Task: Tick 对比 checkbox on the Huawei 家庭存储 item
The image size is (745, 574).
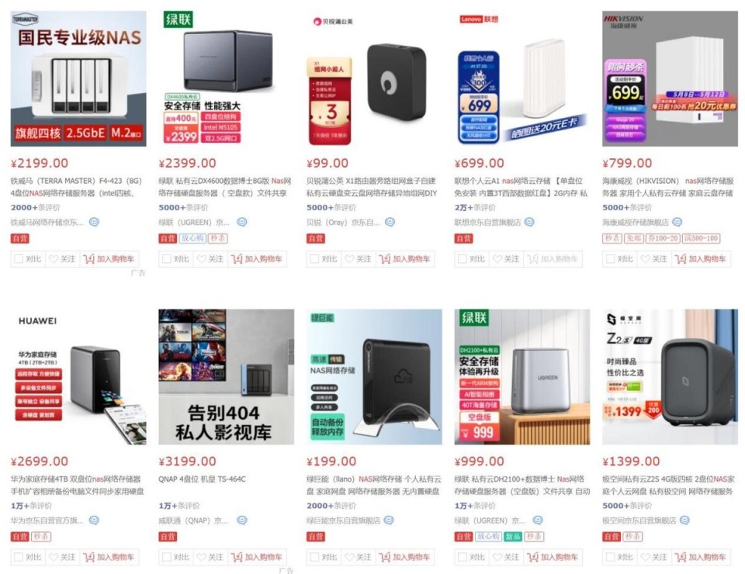Action: tap(19, 557)
